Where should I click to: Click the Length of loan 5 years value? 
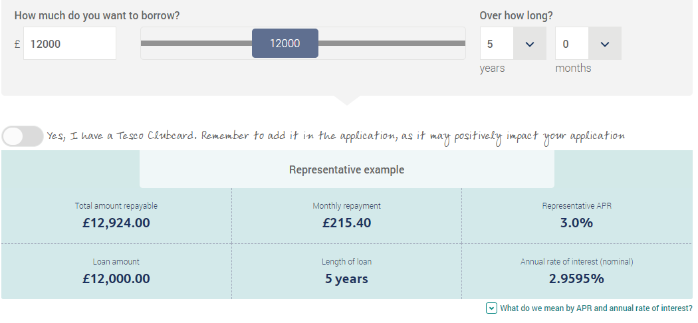click(x=347, y=279)
